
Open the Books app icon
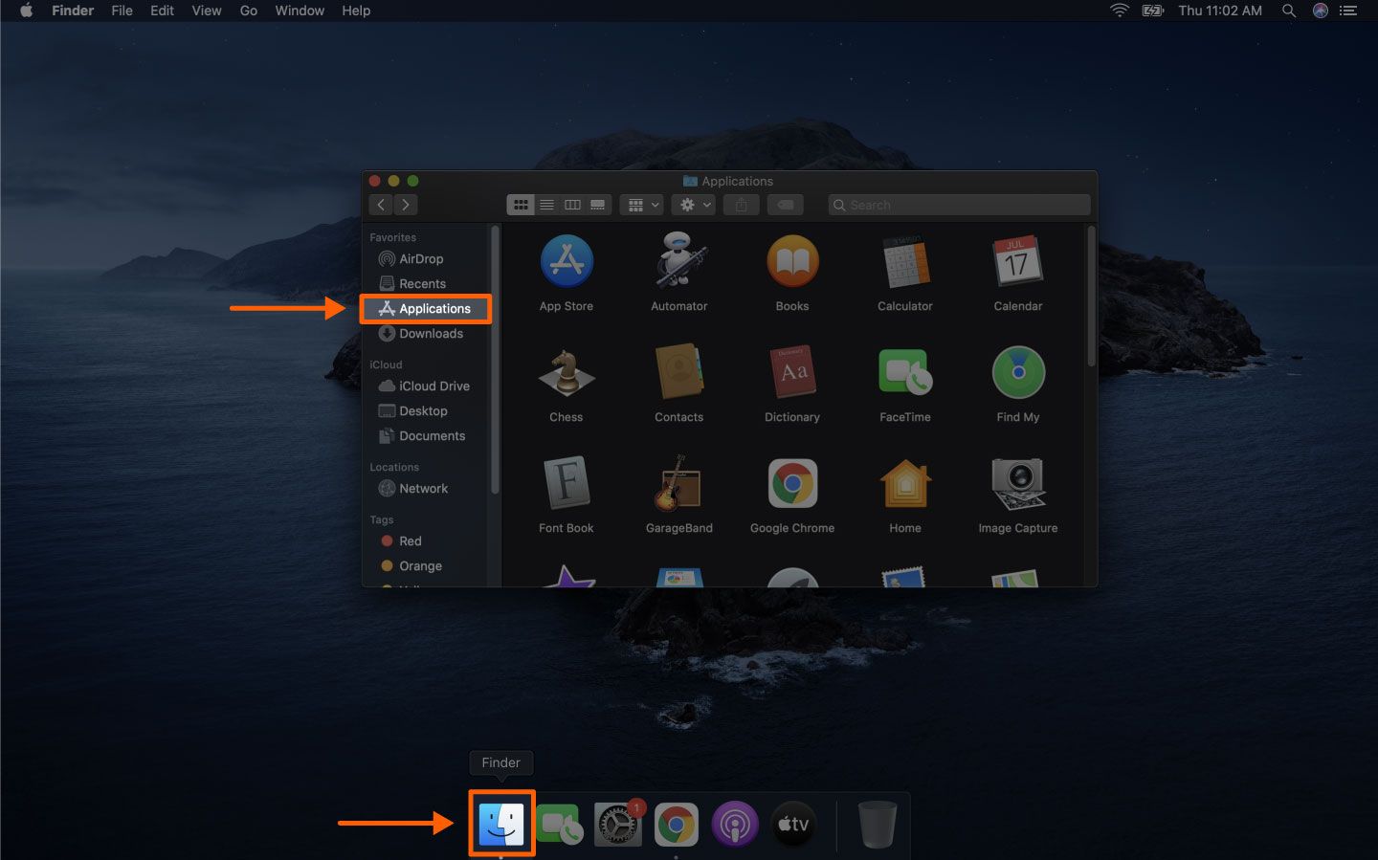(x=792, y=261)
